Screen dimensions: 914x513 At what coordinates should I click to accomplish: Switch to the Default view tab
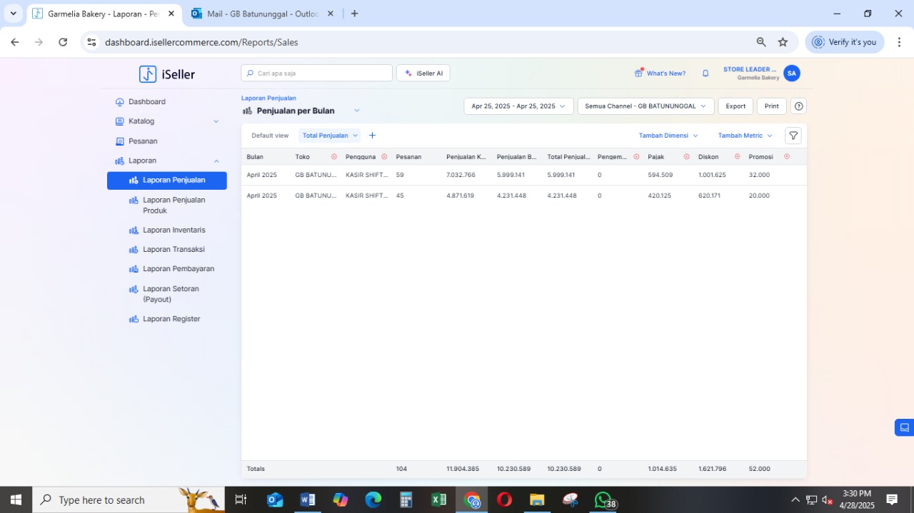click(x=270, y=136)
